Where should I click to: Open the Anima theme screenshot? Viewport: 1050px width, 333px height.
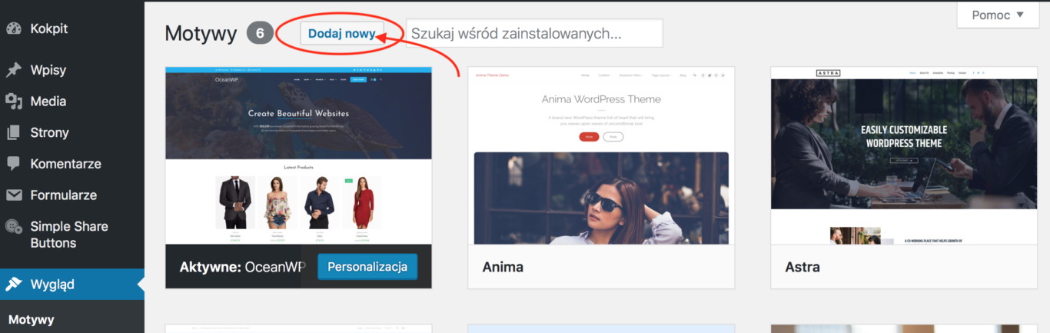[x=601, y=156]
